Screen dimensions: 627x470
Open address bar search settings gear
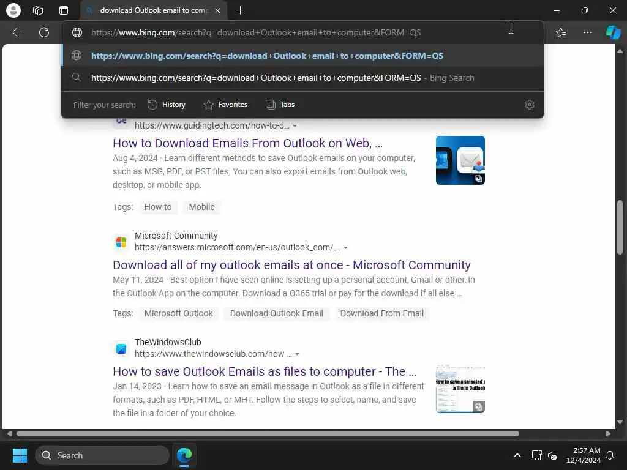click(530, 105)
